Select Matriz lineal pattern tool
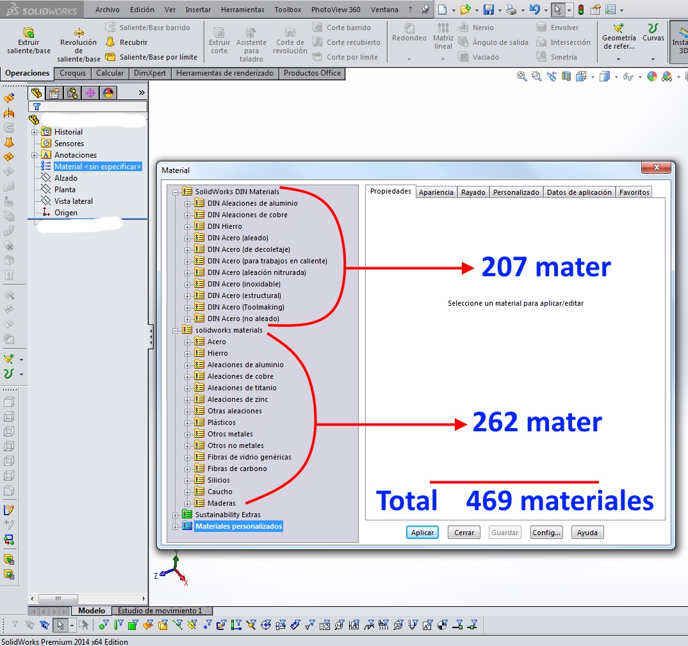Screen dimensions: 688x646 (x=443, y=37)
